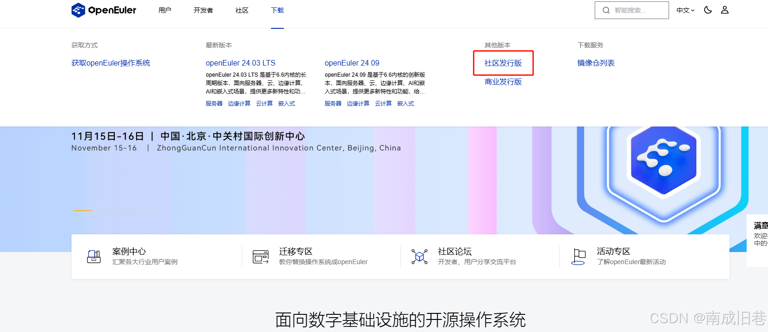Click 开发者、用户分享交流平台 subtitle

(477, 262)
